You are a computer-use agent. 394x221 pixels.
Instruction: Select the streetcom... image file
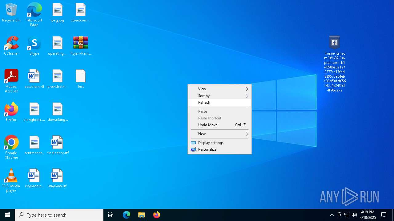81,13
